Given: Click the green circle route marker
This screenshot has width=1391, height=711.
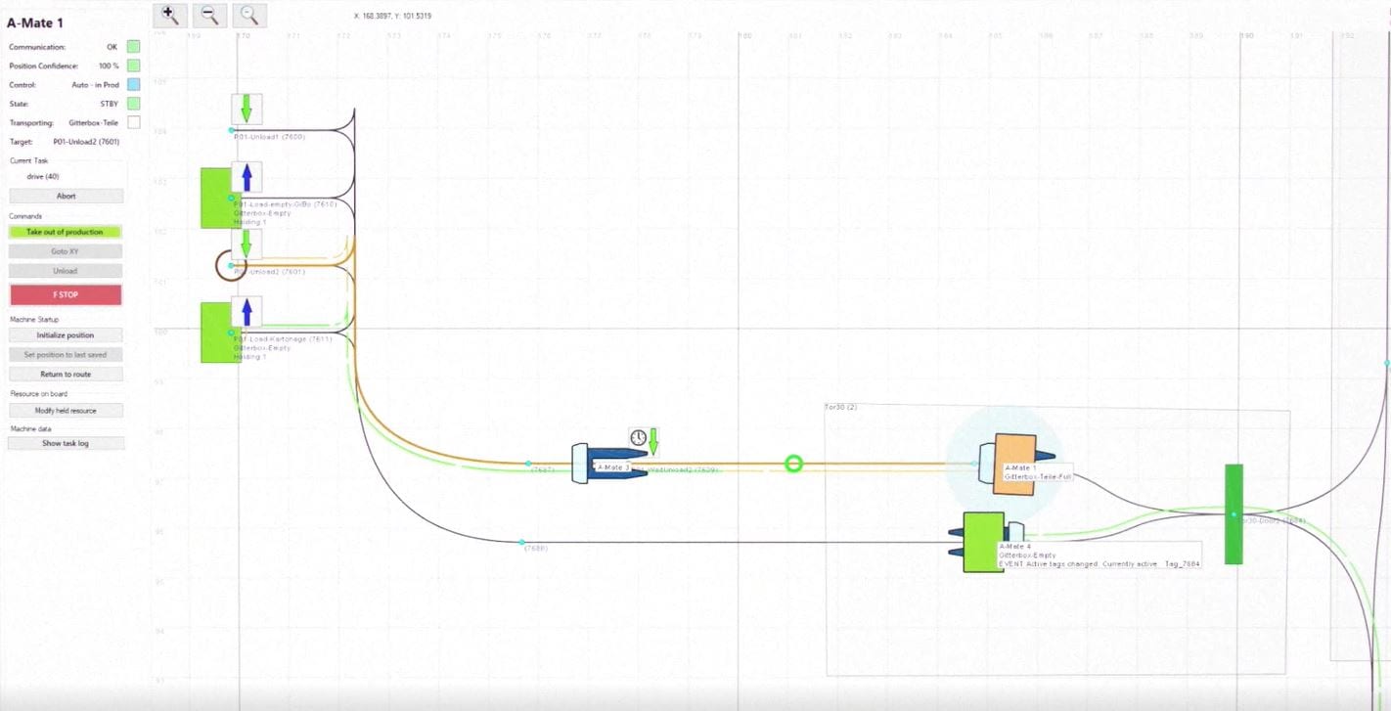Looking at the screenshot, I should click(793, 464).
